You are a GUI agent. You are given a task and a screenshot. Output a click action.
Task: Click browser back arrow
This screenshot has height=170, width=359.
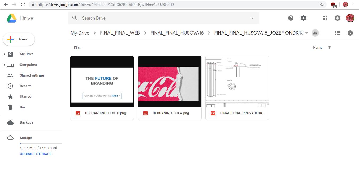point(6,5)
